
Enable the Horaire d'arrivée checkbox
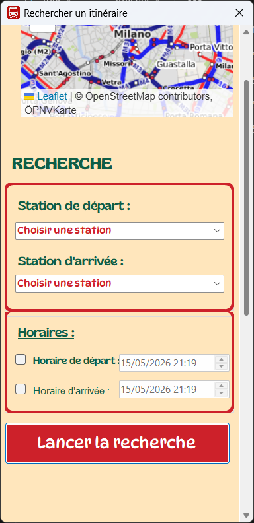point(21,389)
